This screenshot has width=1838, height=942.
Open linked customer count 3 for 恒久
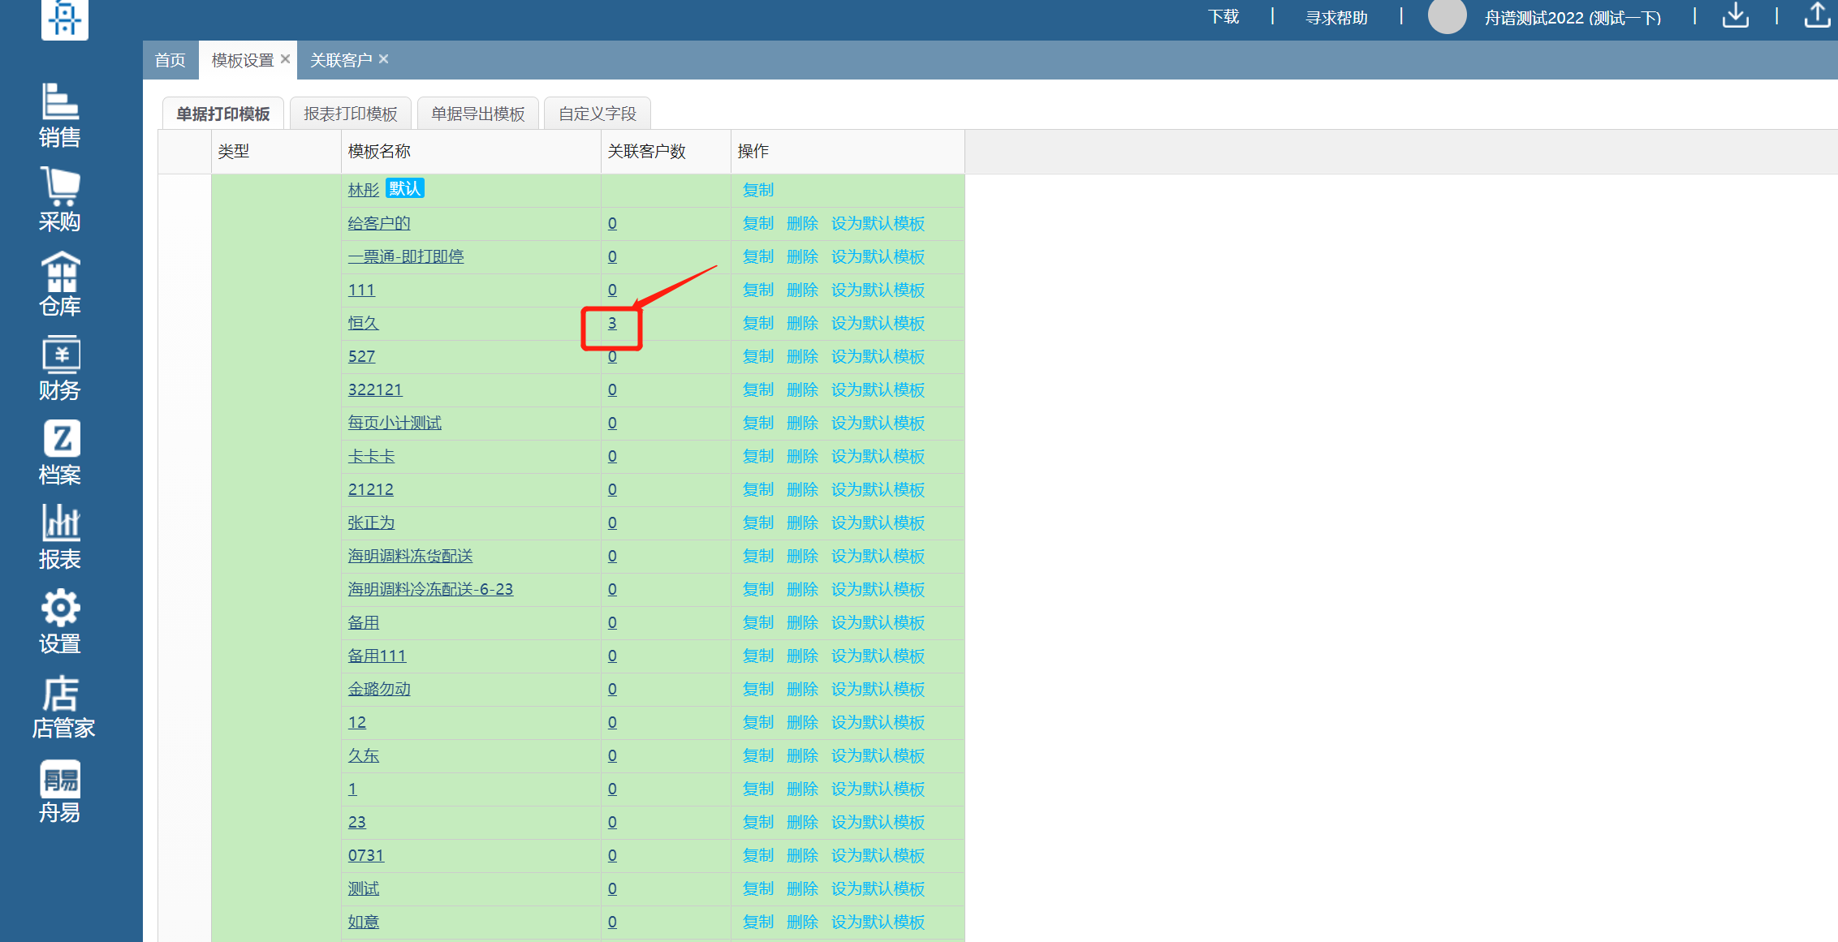[x=612, y=323]
